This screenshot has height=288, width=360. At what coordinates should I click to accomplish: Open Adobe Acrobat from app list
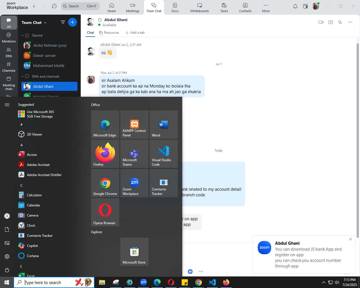click(51, 165)
